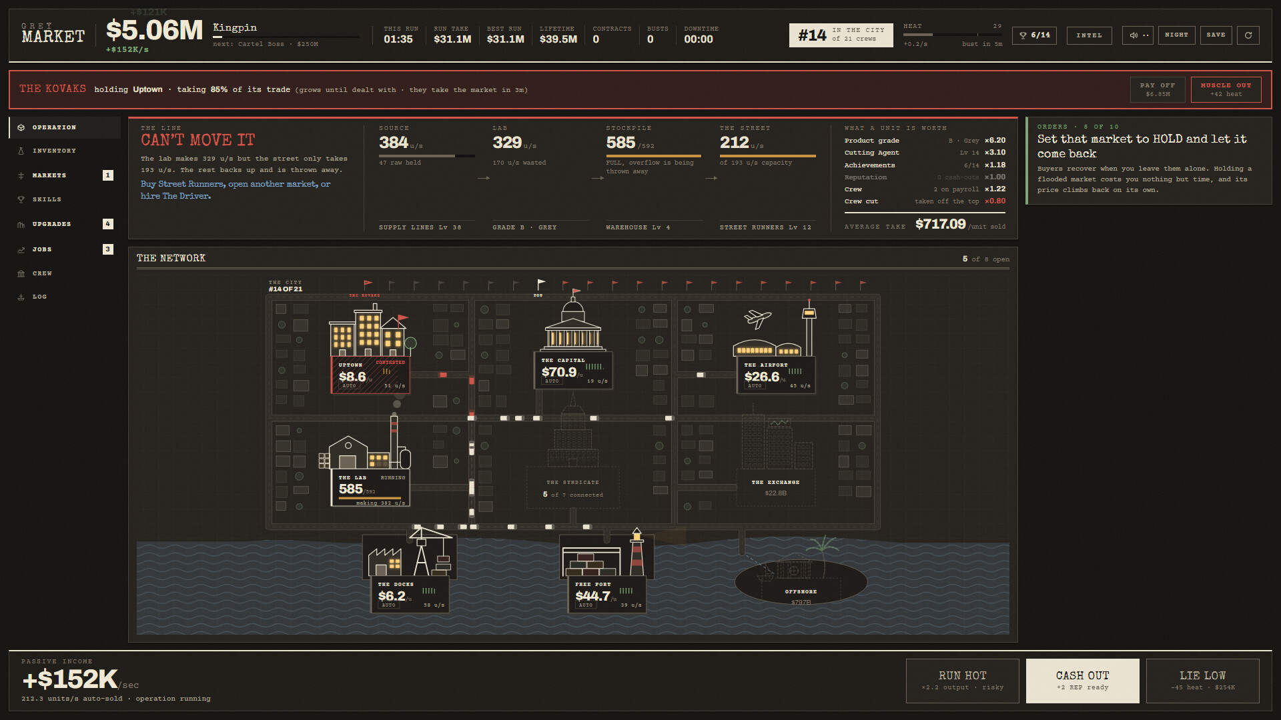Open the Inventory section in sidebar
1281x720 pixels.
point(65,151)
